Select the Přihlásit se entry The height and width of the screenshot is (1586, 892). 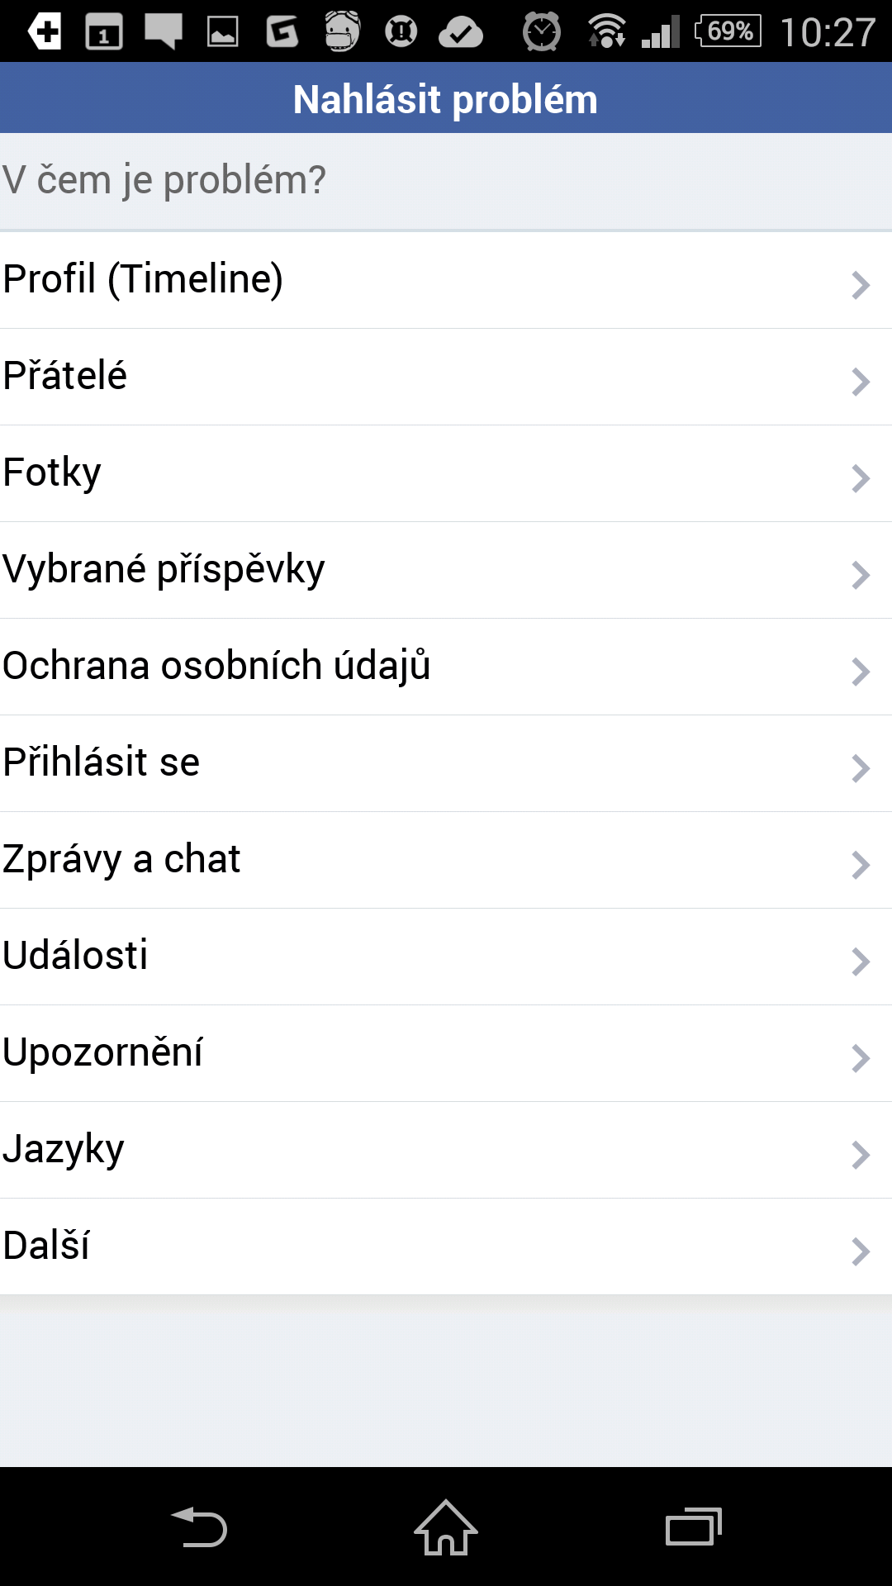446,764
